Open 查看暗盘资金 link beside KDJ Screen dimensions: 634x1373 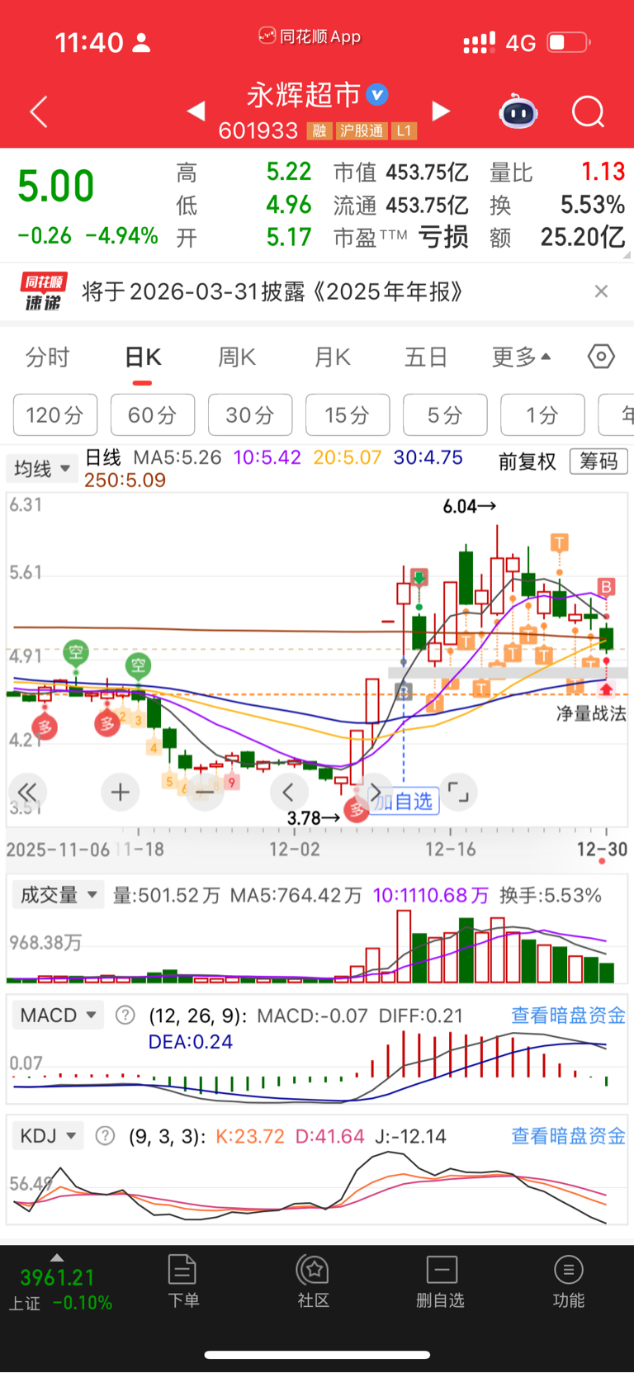pyautogui.click(x=568, y=1135)
